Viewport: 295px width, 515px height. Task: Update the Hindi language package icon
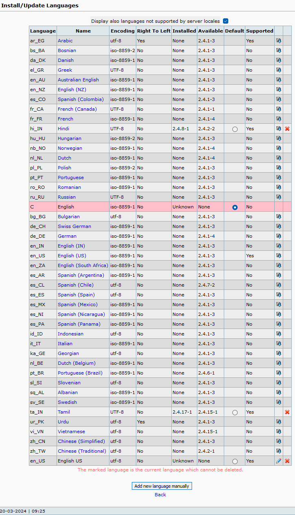point(279,129)
